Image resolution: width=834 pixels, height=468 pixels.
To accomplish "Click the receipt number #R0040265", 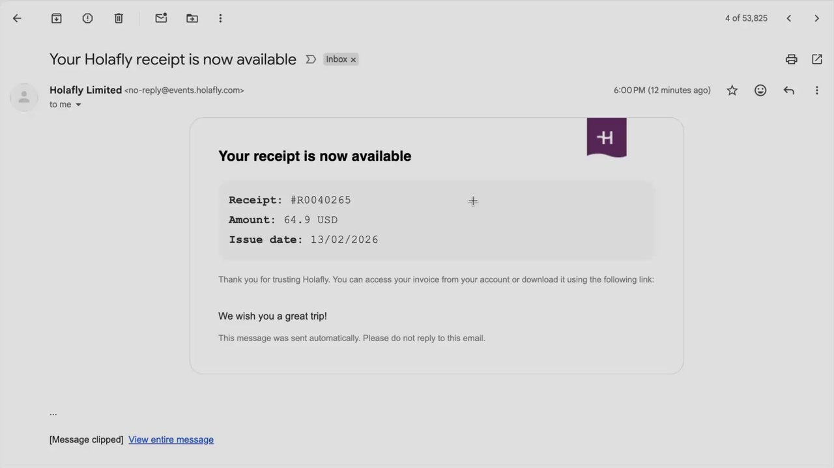I will [321, 200].
